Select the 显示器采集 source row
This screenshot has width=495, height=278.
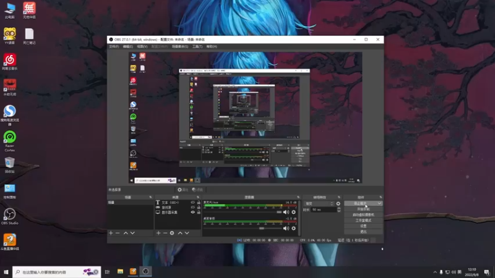[178, 212]
